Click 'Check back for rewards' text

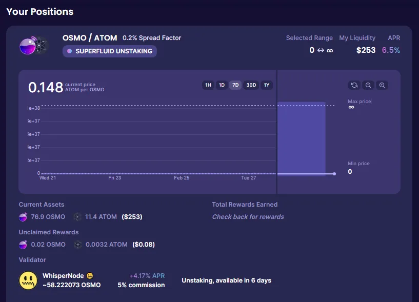pos(248,217)
